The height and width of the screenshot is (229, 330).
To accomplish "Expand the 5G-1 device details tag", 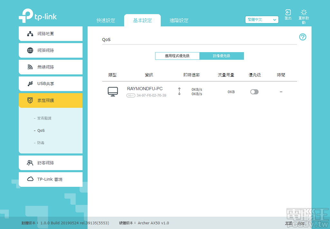I will [x=131, y=95].
